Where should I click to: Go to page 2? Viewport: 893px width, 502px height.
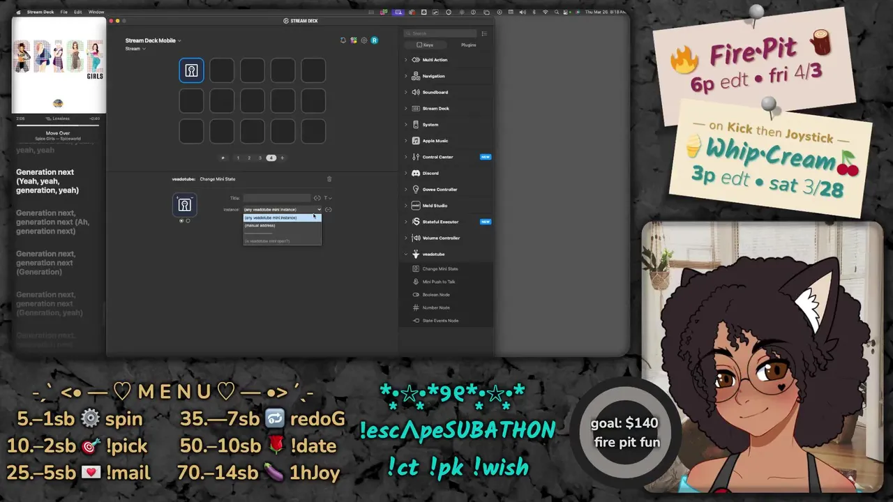[x=249, y=158]
